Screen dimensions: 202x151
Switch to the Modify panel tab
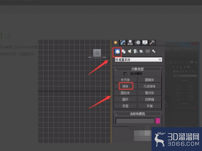click(x=123, y=43)
